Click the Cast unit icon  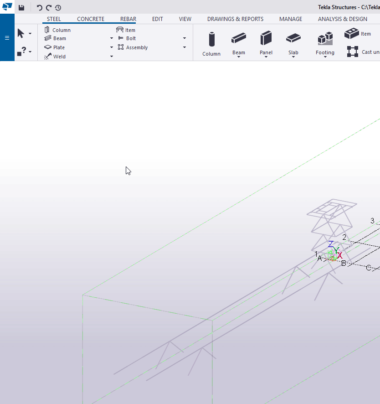click(353, 52)
